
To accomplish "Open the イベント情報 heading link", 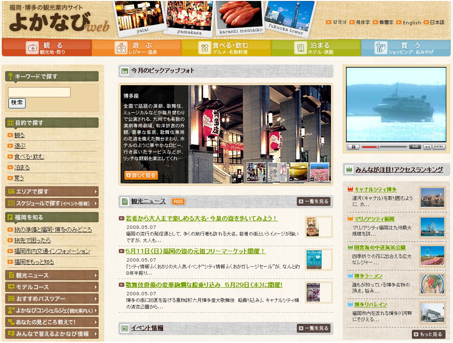I will 147,328.
